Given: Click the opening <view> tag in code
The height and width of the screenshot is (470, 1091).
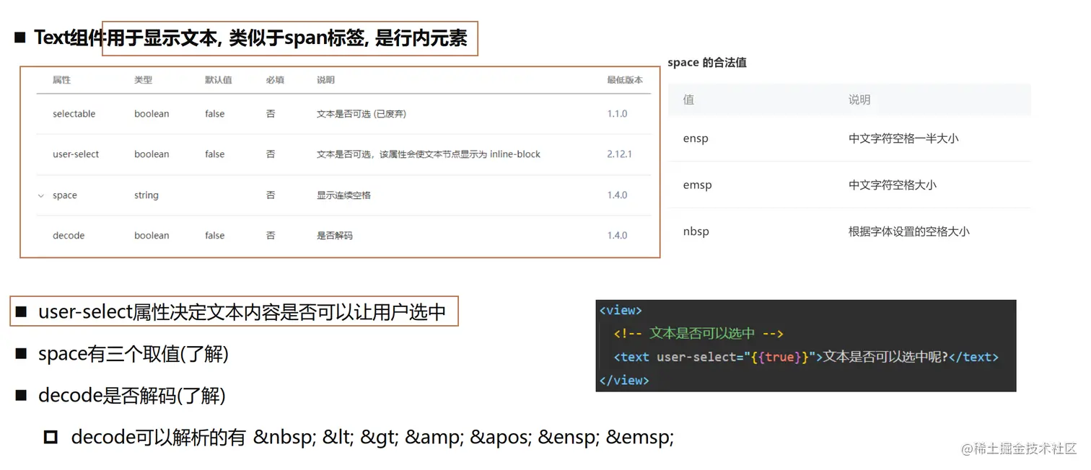Looking at the screenshot, I should (621, 311).
